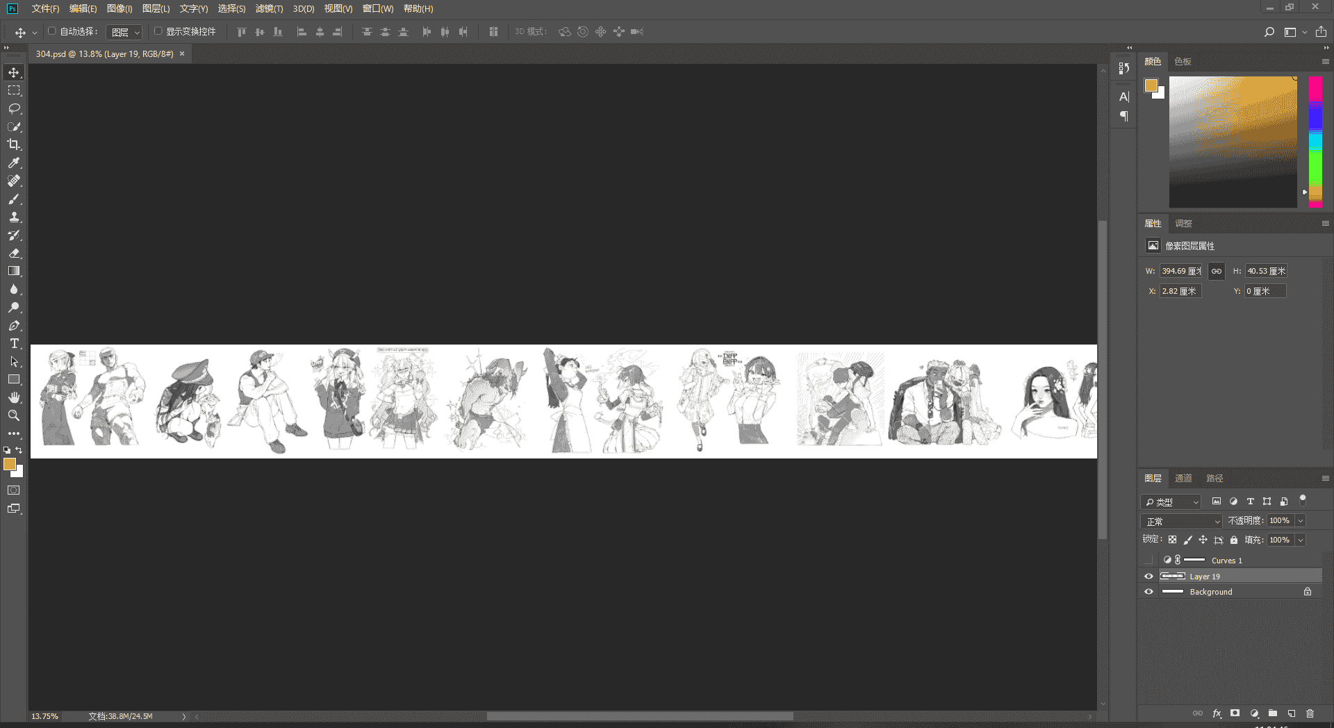1334x728 pixels.
Task: Select the Eraser tool
Action: (x=14, y=253)
